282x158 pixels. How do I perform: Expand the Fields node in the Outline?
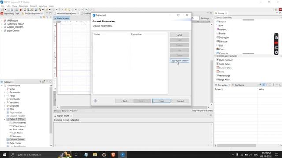coord(5,96)
